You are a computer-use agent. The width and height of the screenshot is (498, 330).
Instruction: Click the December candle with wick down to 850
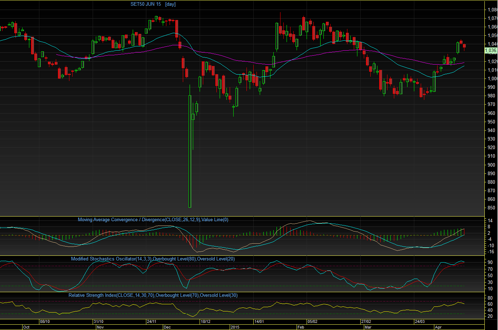point(190,151)
